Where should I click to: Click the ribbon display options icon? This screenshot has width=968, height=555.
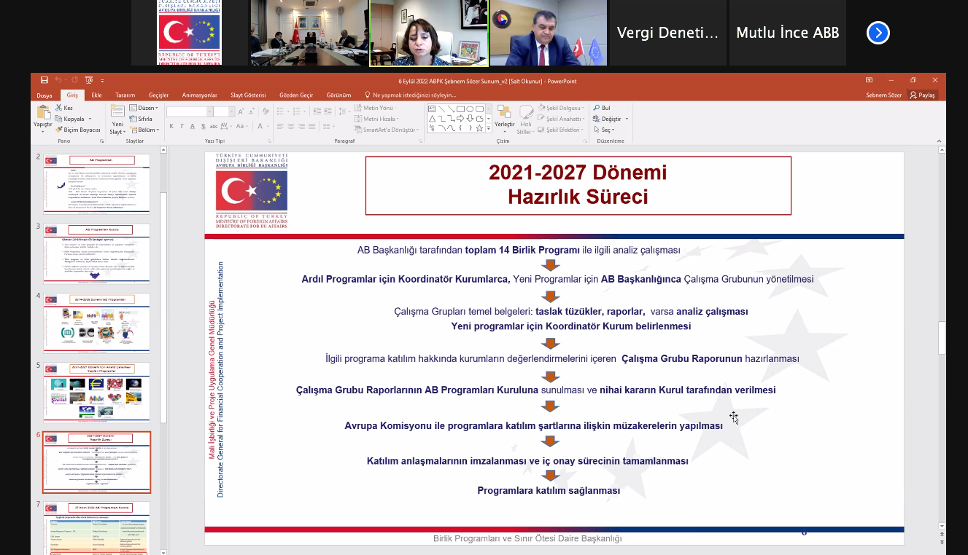coord(869,80)
